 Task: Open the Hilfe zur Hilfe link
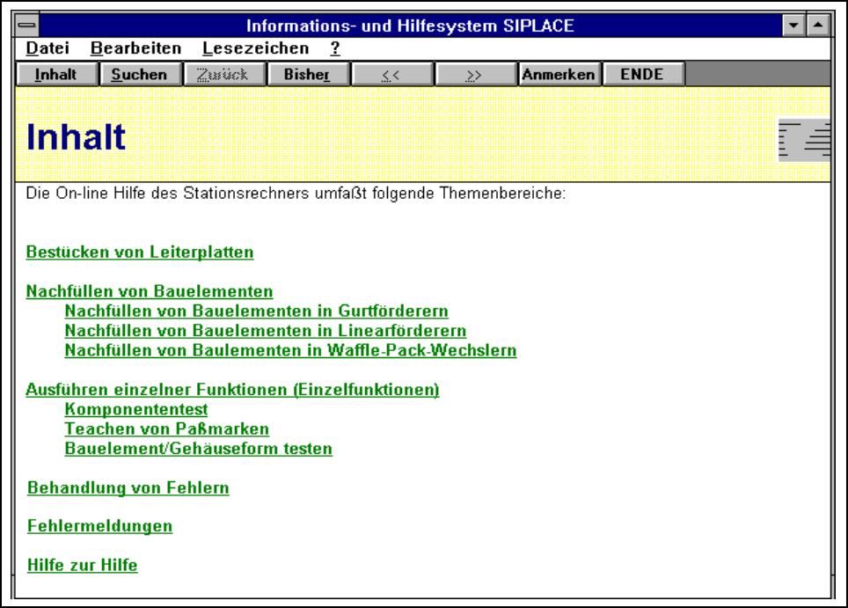coord(83,565)
